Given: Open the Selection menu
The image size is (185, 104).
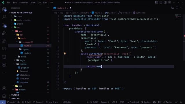Looking at the screenshot, I should coord(24,3).
